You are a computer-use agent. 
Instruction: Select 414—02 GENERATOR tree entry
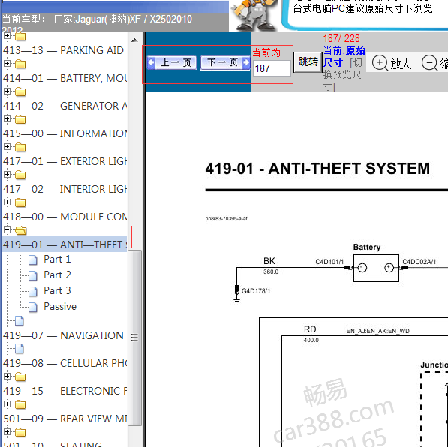click(x=65, y=106)
